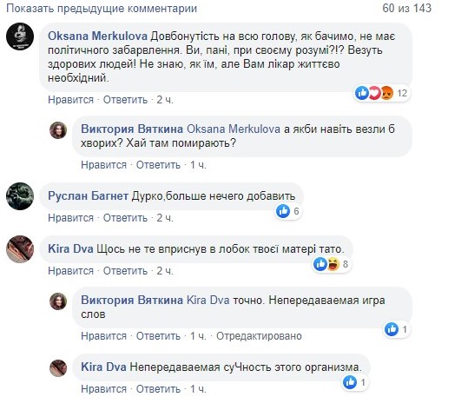Screen dimensions: 468x410
Task: Open the reactions on Oksana Merkulova's comment
Action: (381, 93)
